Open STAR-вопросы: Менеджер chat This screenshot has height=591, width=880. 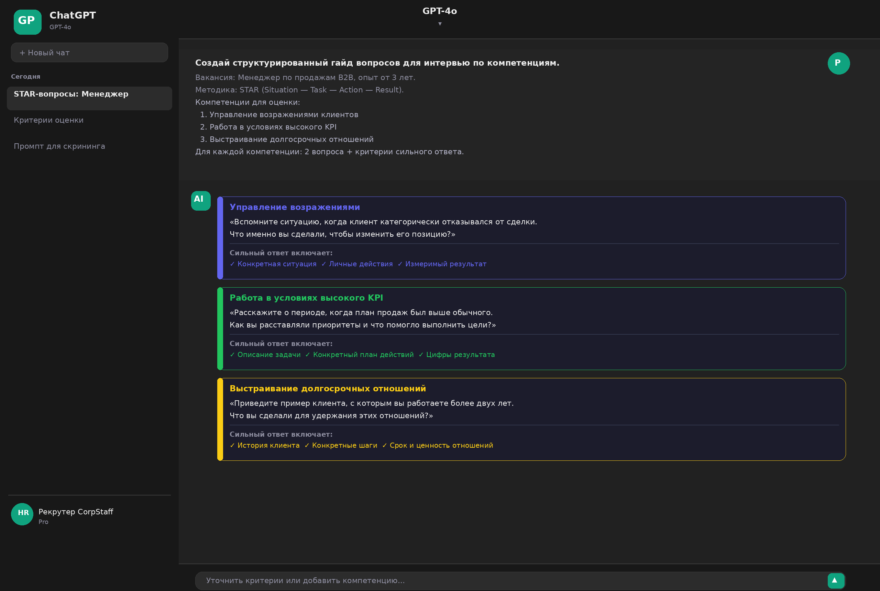[x=89, y=98]
